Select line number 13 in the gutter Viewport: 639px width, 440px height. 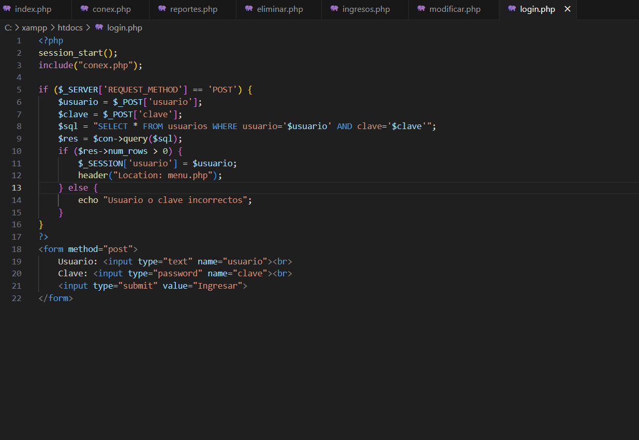tap(17, 187)
